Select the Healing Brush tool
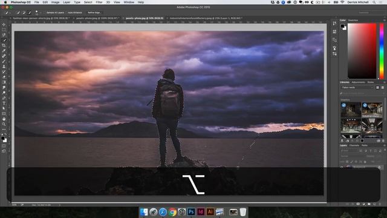 point(4,56)
